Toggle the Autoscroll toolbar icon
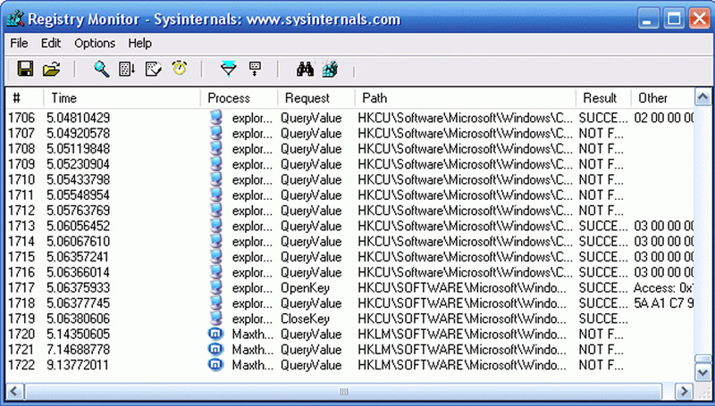715x406 pixels. click(127, 70)
